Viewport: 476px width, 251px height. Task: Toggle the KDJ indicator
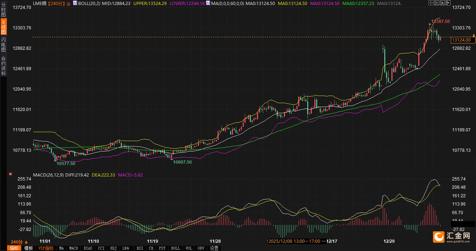click(x=114, y=248)
